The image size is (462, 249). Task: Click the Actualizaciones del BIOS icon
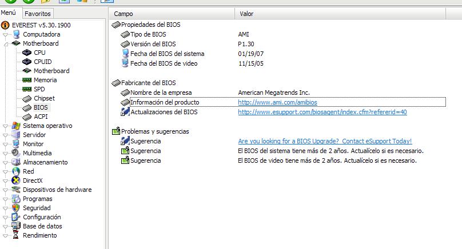(x=125, y=112)
